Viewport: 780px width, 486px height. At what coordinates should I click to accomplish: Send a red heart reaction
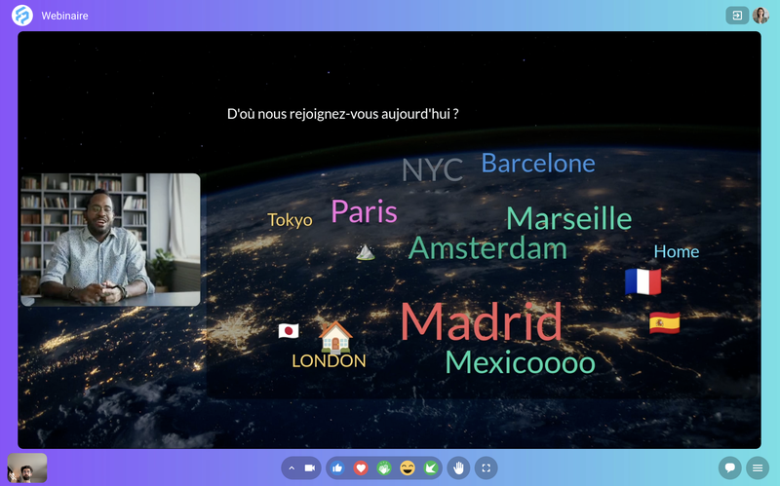pyautogui.click(x=361, y=468)
